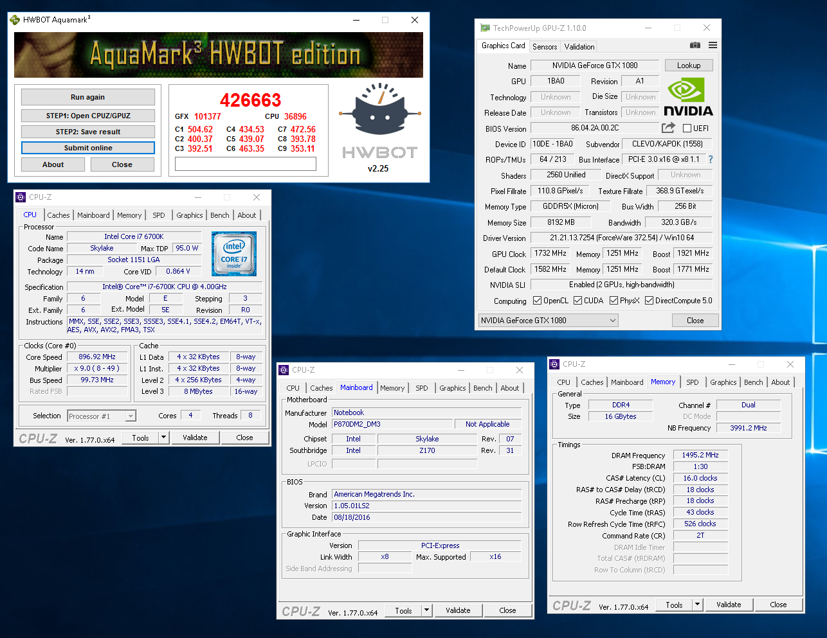Viewport: 827px width, 638px height.
Task: Click the Close button in GPU-Z
Action: click(695, 320)
